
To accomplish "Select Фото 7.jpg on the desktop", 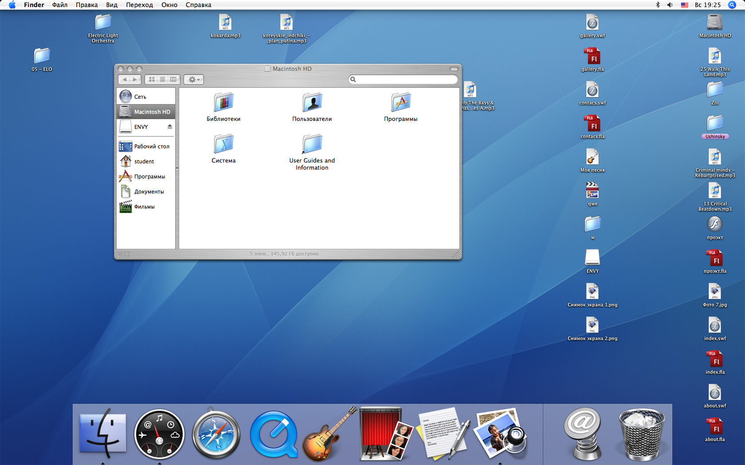I will pos(715,295).
